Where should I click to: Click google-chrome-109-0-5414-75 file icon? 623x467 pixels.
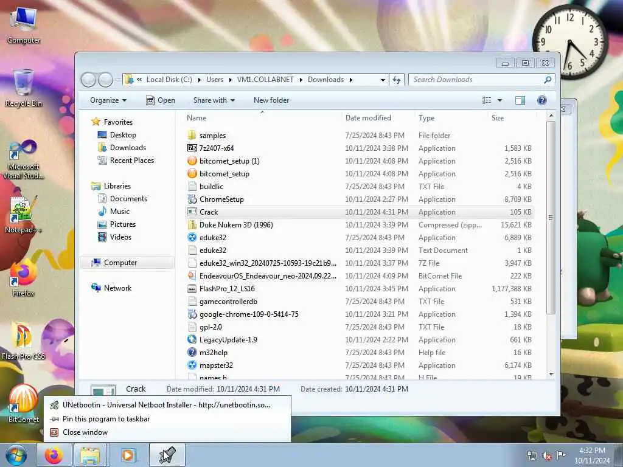pos(192,314)
